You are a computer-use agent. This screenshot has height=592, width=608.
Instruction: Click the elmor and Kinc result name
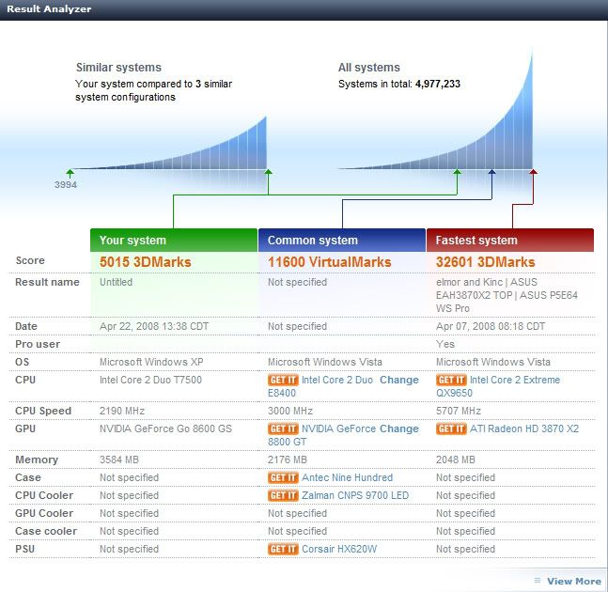[x=507, y=295]
